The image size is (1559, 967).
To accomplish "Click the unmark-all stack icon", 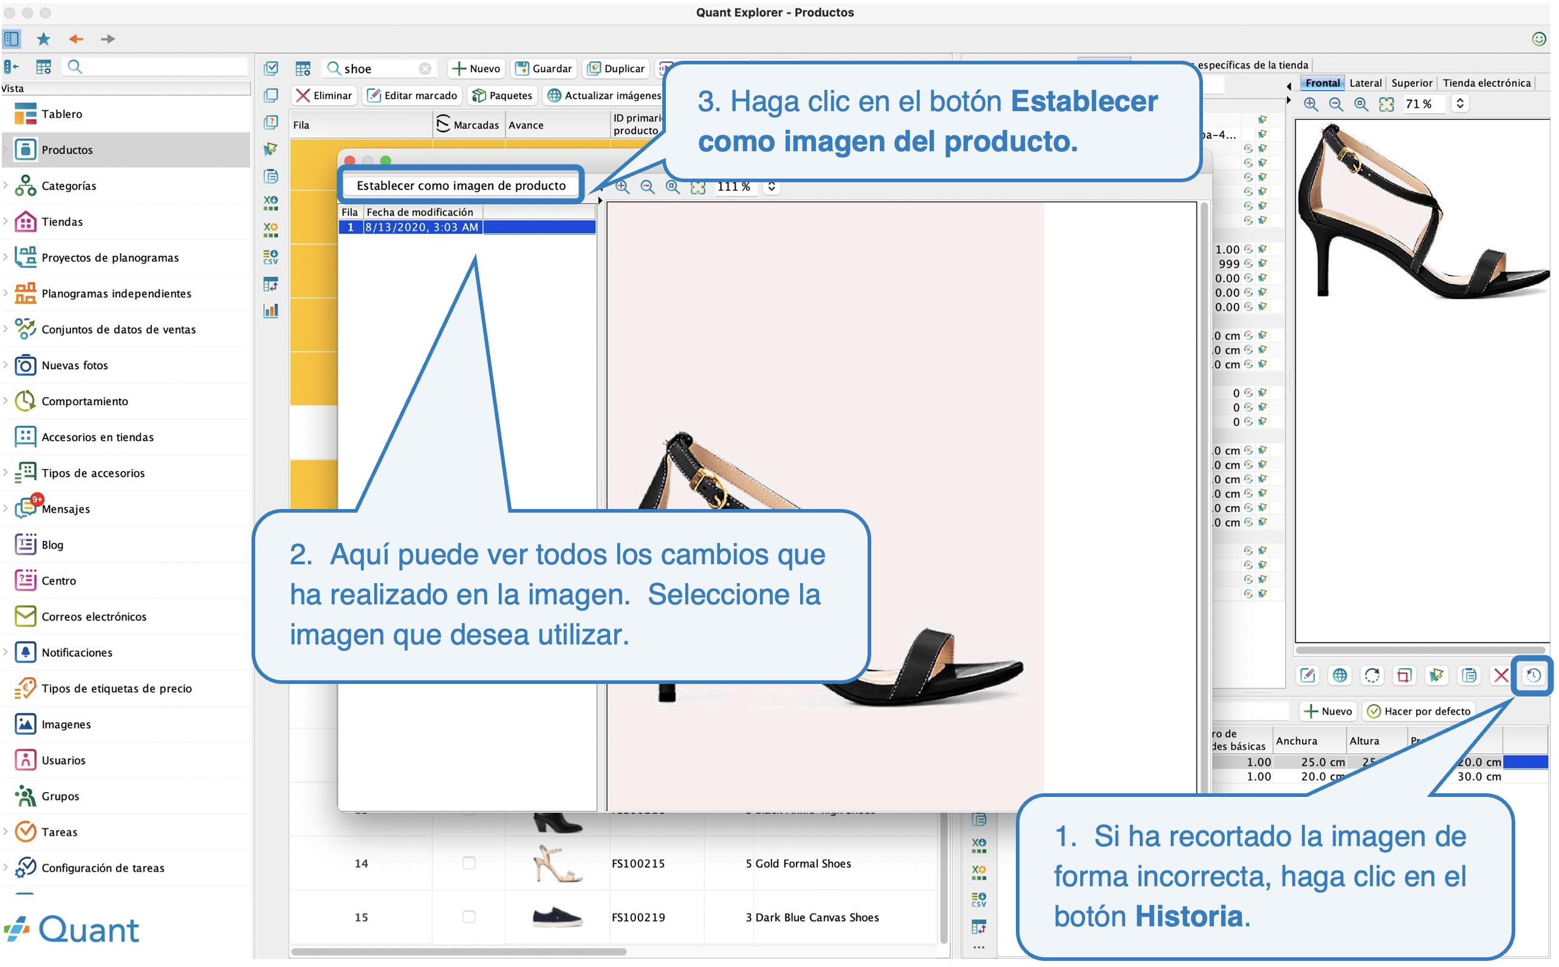I will click(x=270, y=95).
